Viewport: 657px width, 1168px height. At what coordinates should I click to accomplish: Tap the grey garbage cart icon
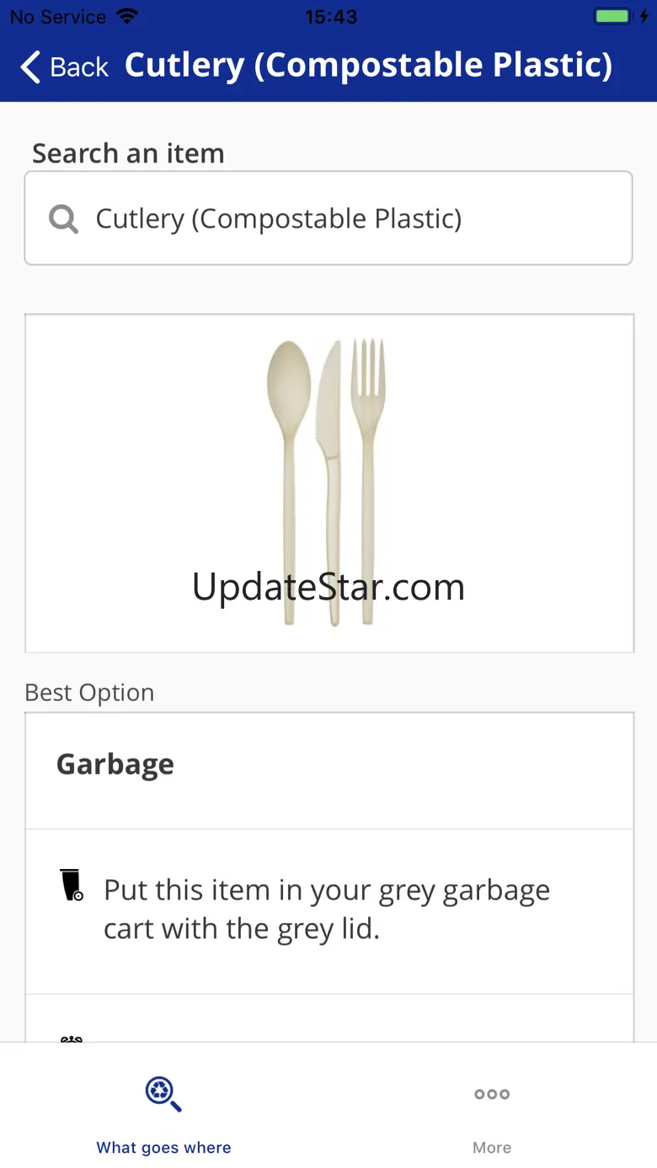tap(72, 885)
